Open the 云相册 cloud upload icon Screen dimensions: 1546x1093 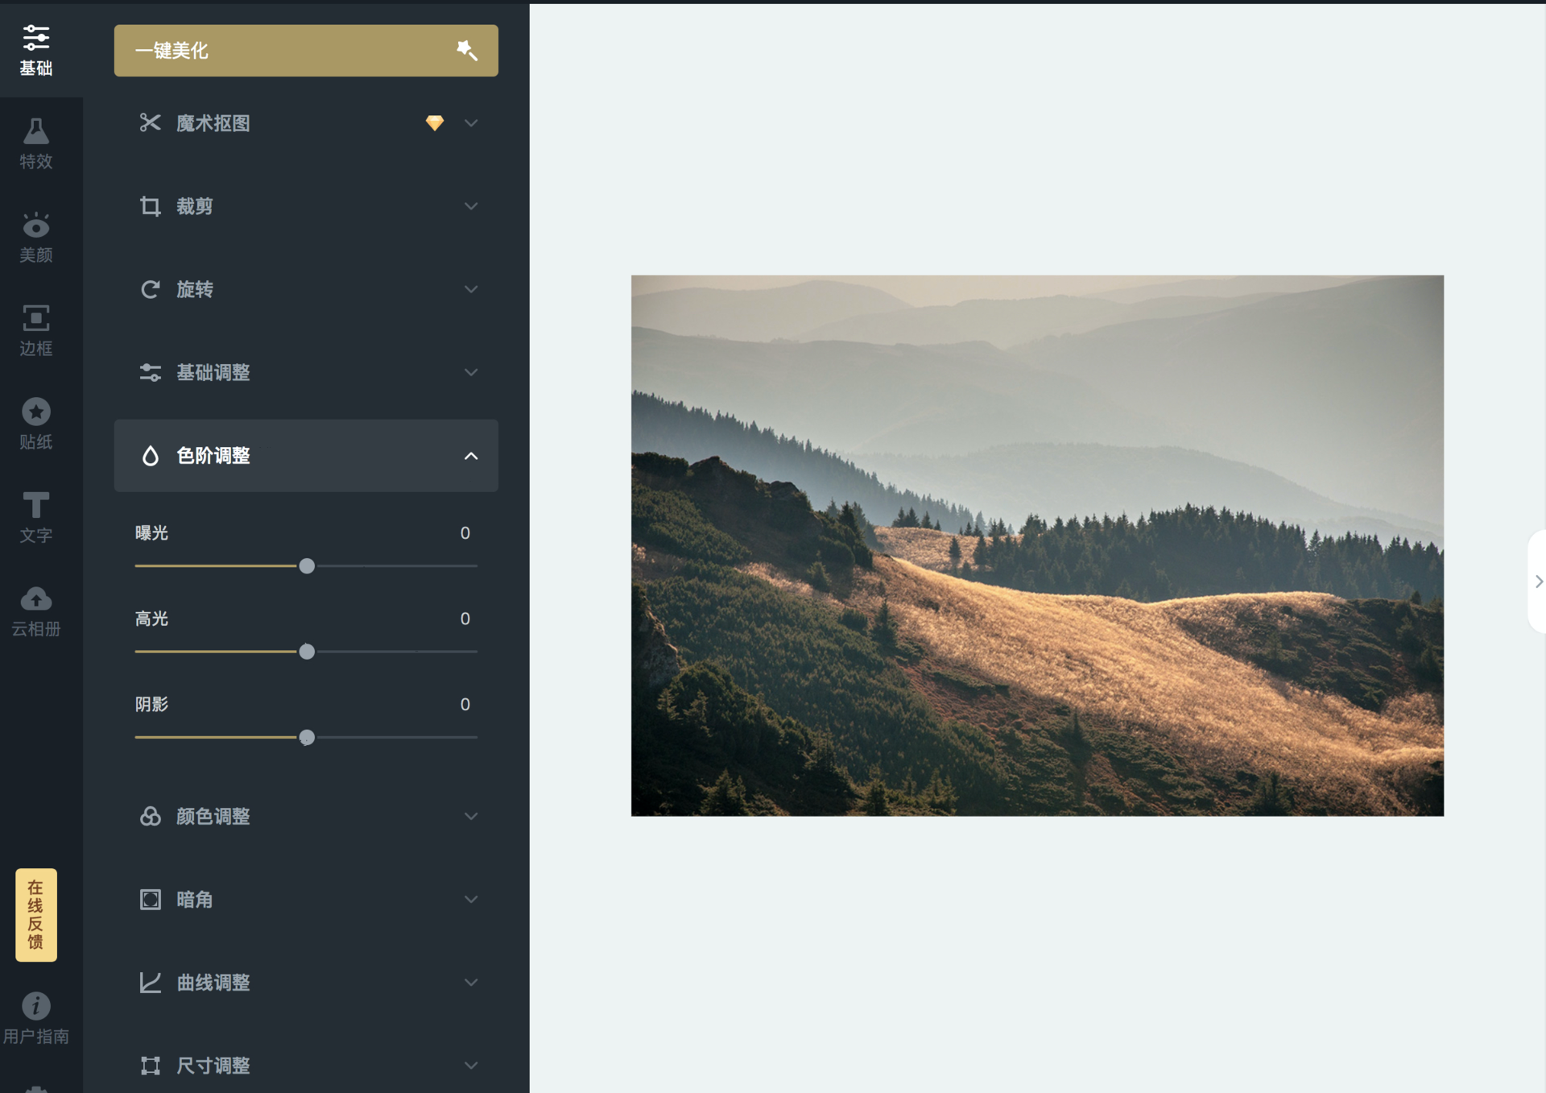36,598
